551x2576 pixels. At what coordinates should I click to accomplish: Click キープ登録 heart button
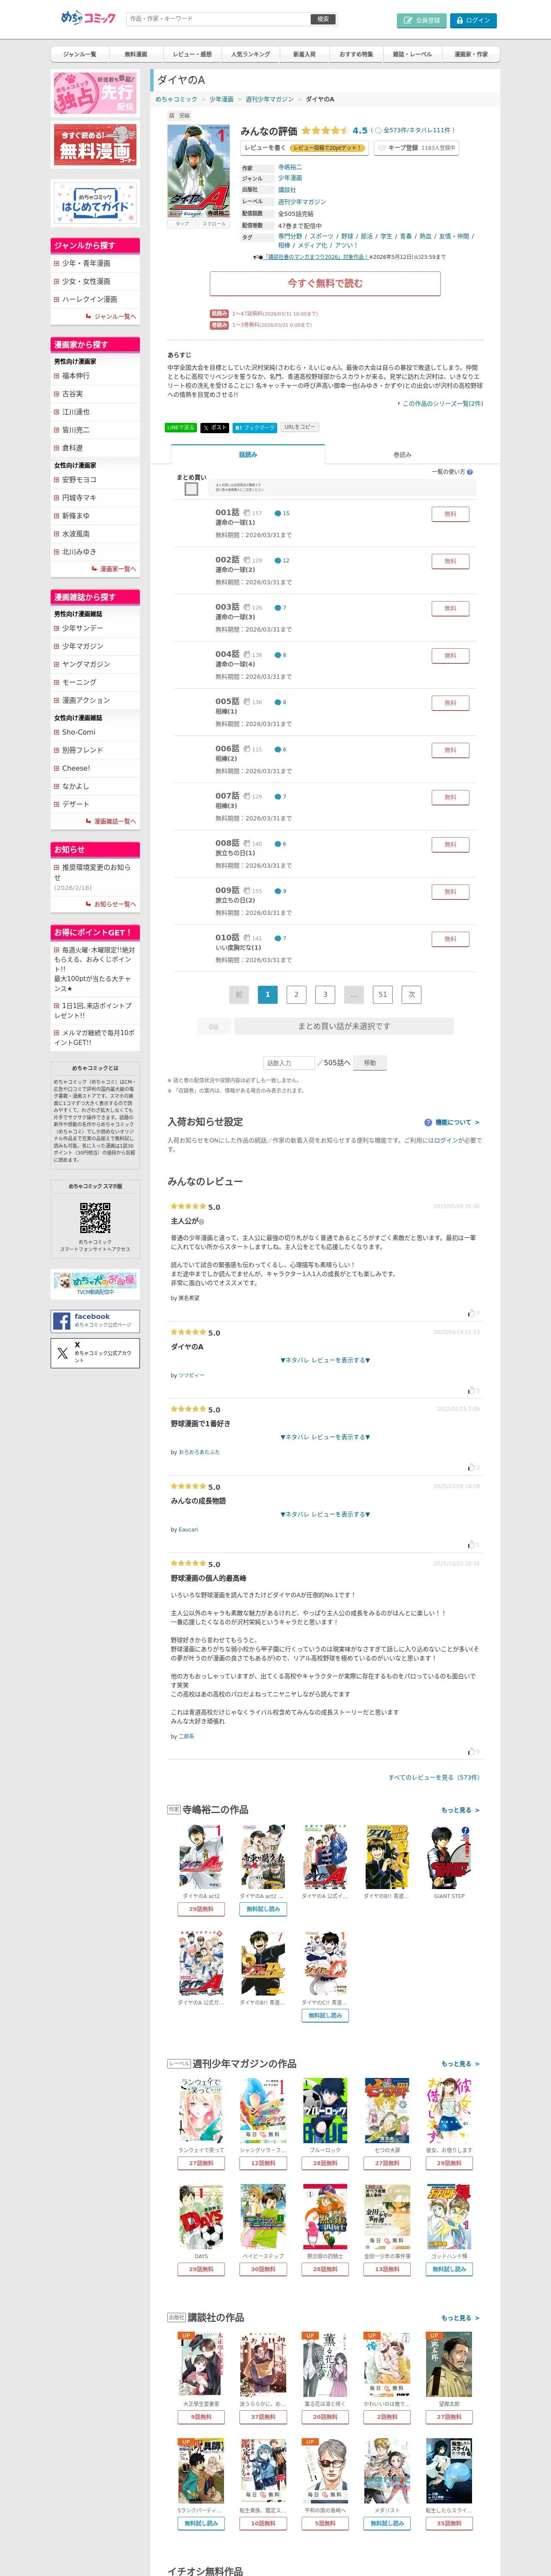tap(416, 148)
